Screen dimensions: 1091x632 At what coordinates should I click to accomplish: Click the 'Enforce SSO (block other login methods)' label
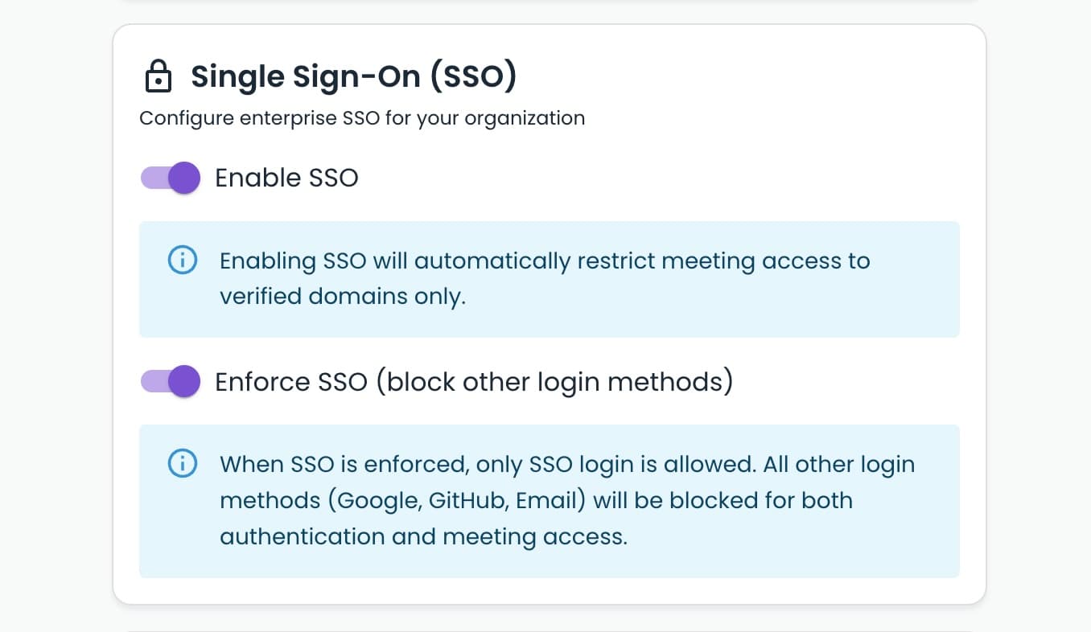pos(474,382)
